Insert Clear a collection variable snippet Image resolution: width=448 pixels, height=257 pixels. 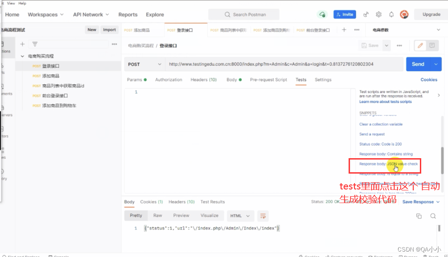(x=380, y=124)
